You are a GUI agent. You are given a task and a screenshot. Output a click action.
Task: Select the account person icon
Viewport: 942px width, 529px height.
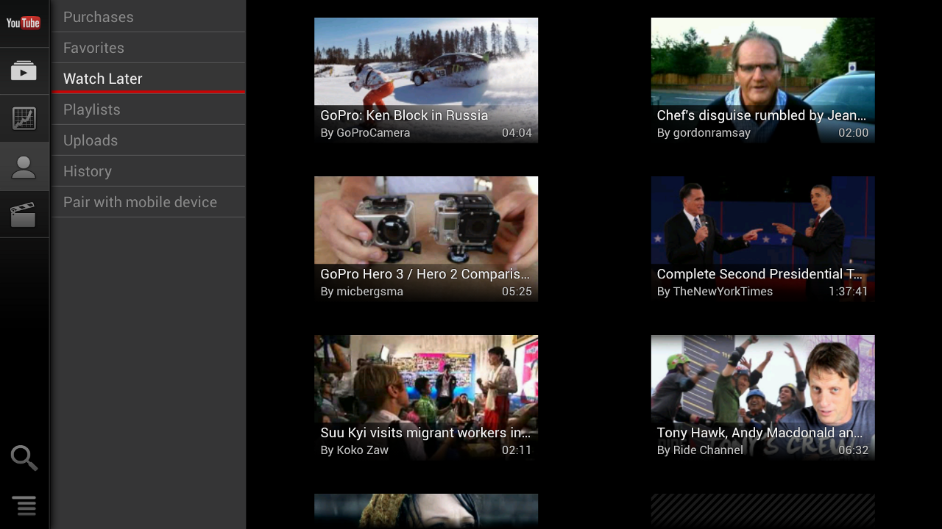tap(24, 168)
